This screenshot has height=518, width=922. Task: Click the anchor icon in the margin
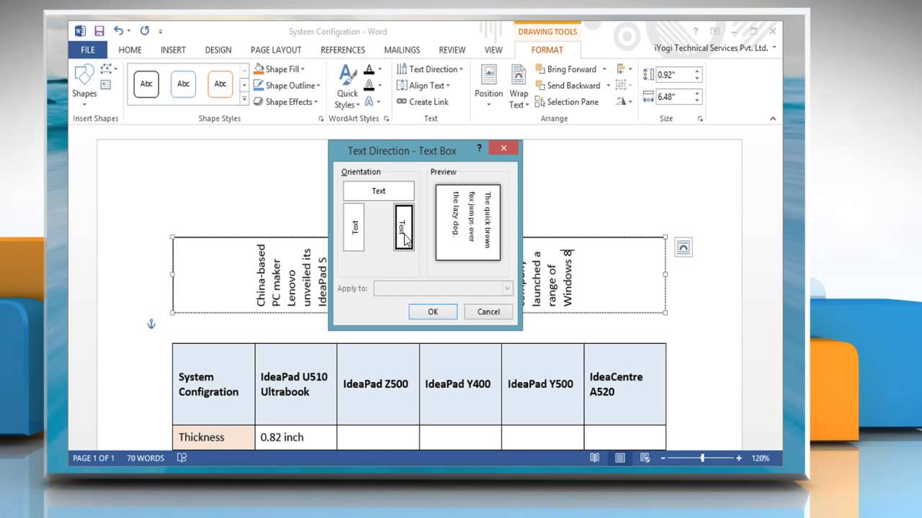[x=151, y=324]
